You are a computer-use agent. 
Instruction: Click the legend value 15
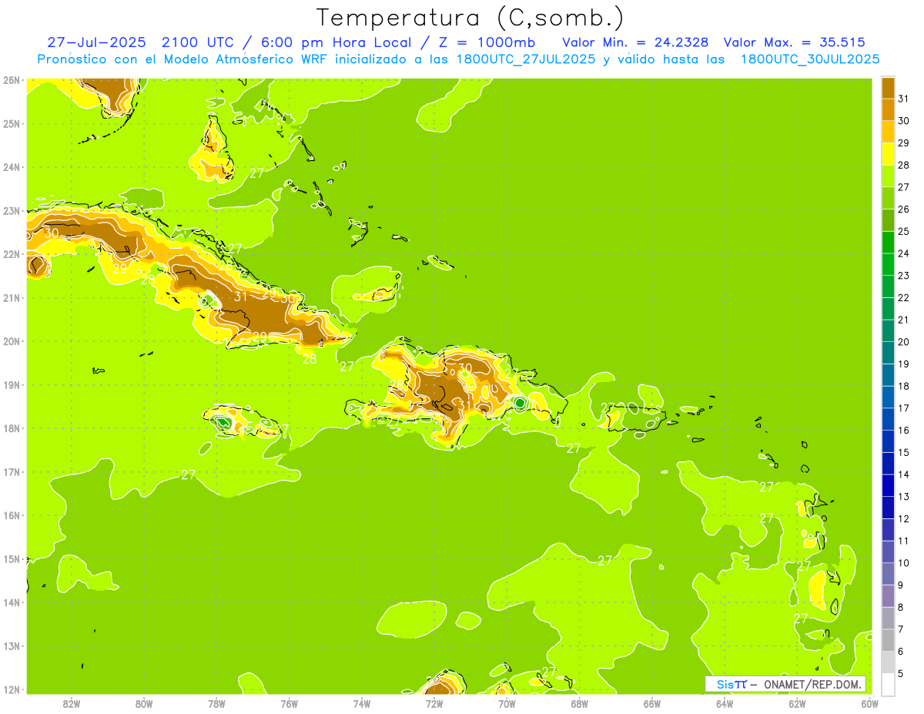click(x=904, y=452)
